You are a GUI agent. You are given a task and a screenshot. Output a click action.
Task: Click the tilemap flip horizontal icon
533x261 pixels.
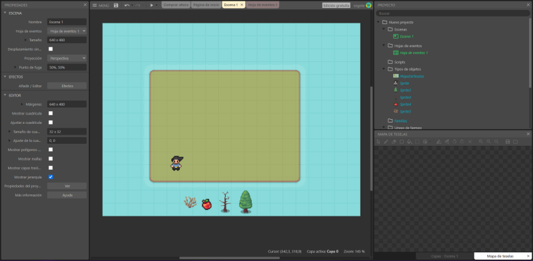(x=439, y=141)
